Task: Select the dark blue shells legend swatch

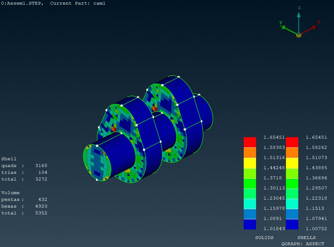Action: [x=292, y=224]
